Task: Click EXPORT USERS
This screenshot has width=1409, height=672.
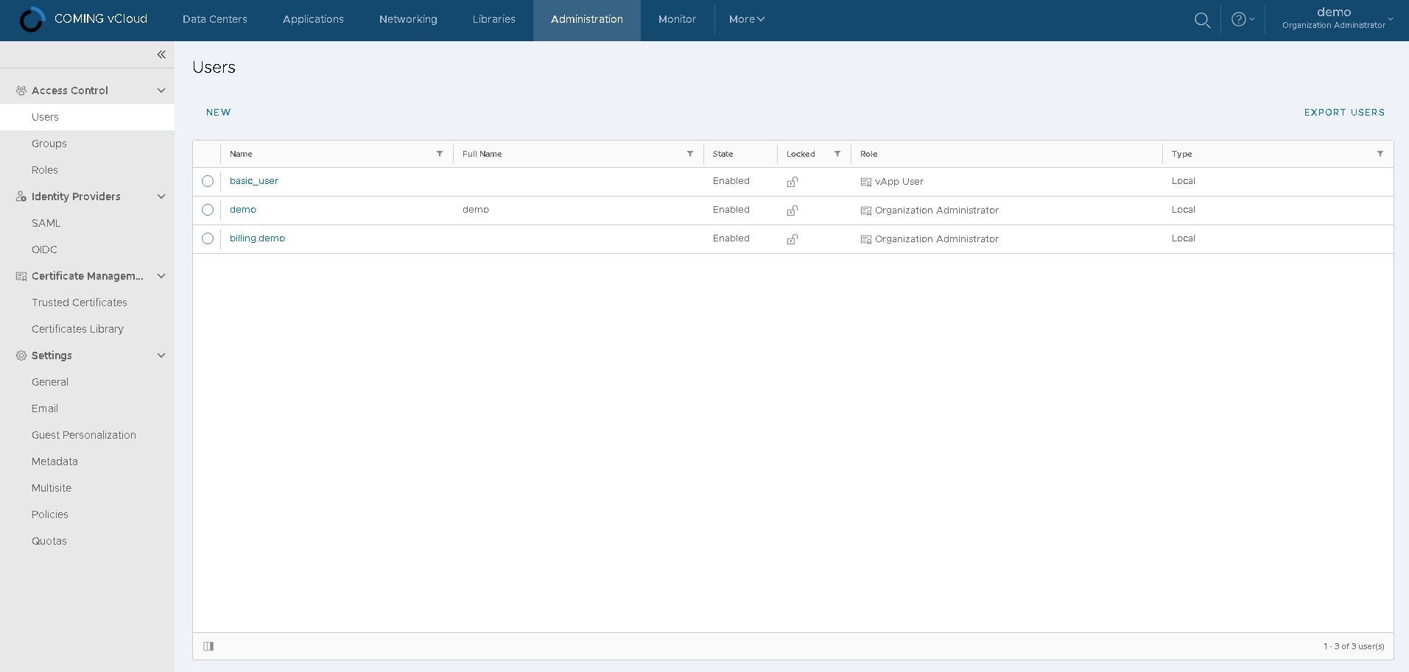Action: [1343, 112]
